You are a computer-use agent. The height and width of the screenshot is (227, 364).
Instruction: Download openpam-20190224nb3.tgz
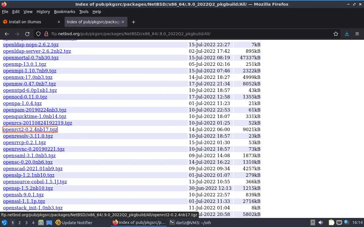pos(35,110)
